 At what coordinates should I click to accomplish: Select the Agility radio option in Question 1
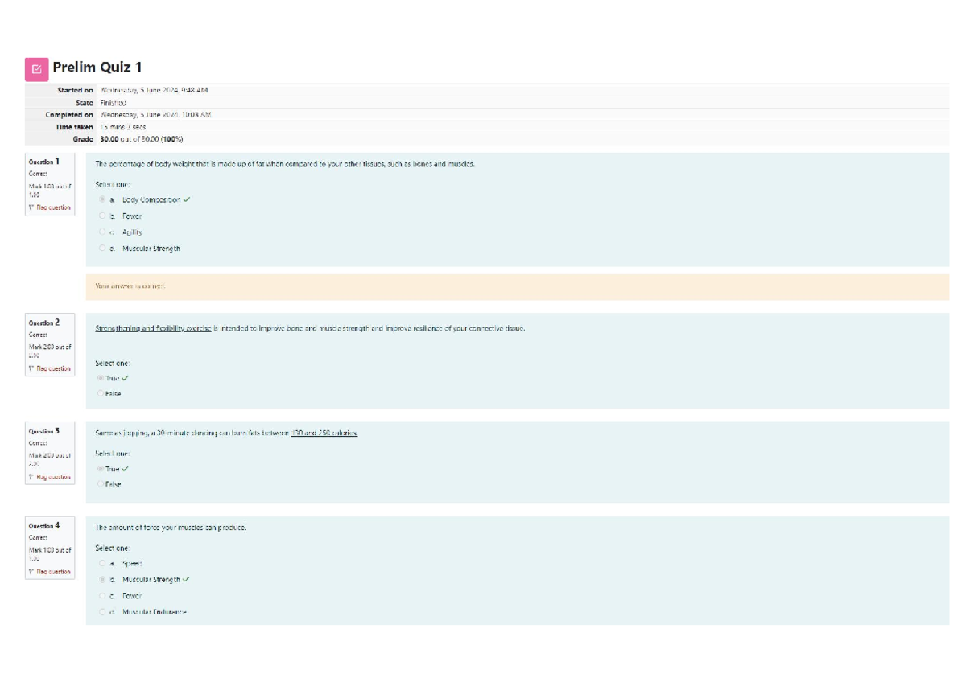[x=102, y=232]
